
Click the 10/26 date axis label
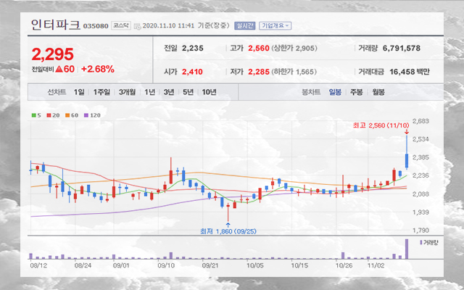point(344,265)
